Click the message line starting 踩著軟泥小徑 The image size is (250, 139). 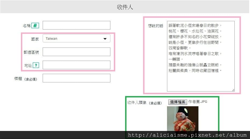point(195,25)
